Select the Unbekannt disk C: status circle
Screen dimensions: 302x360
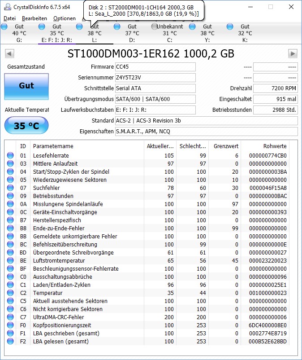pos(155,26)
